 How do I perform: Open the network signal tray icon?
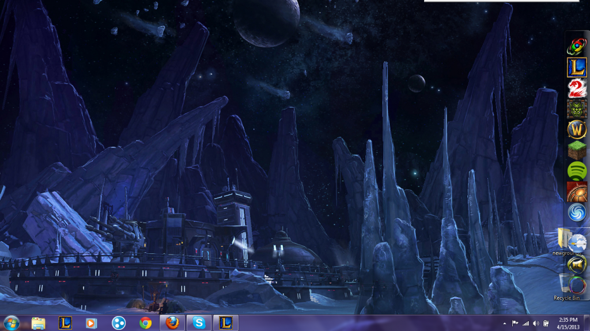click(x=525, y=324)
